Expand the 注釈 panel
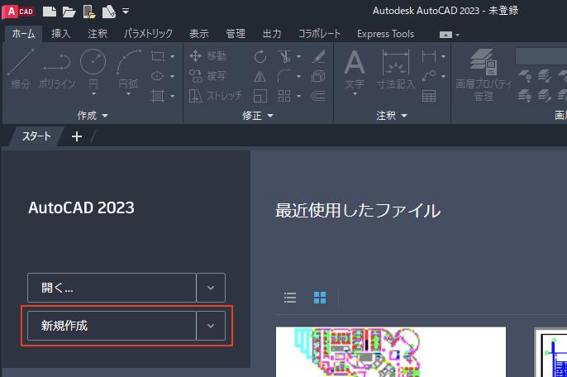Image resolution: width=567 pixels, height=377 pixels. [x=392, y=116]
